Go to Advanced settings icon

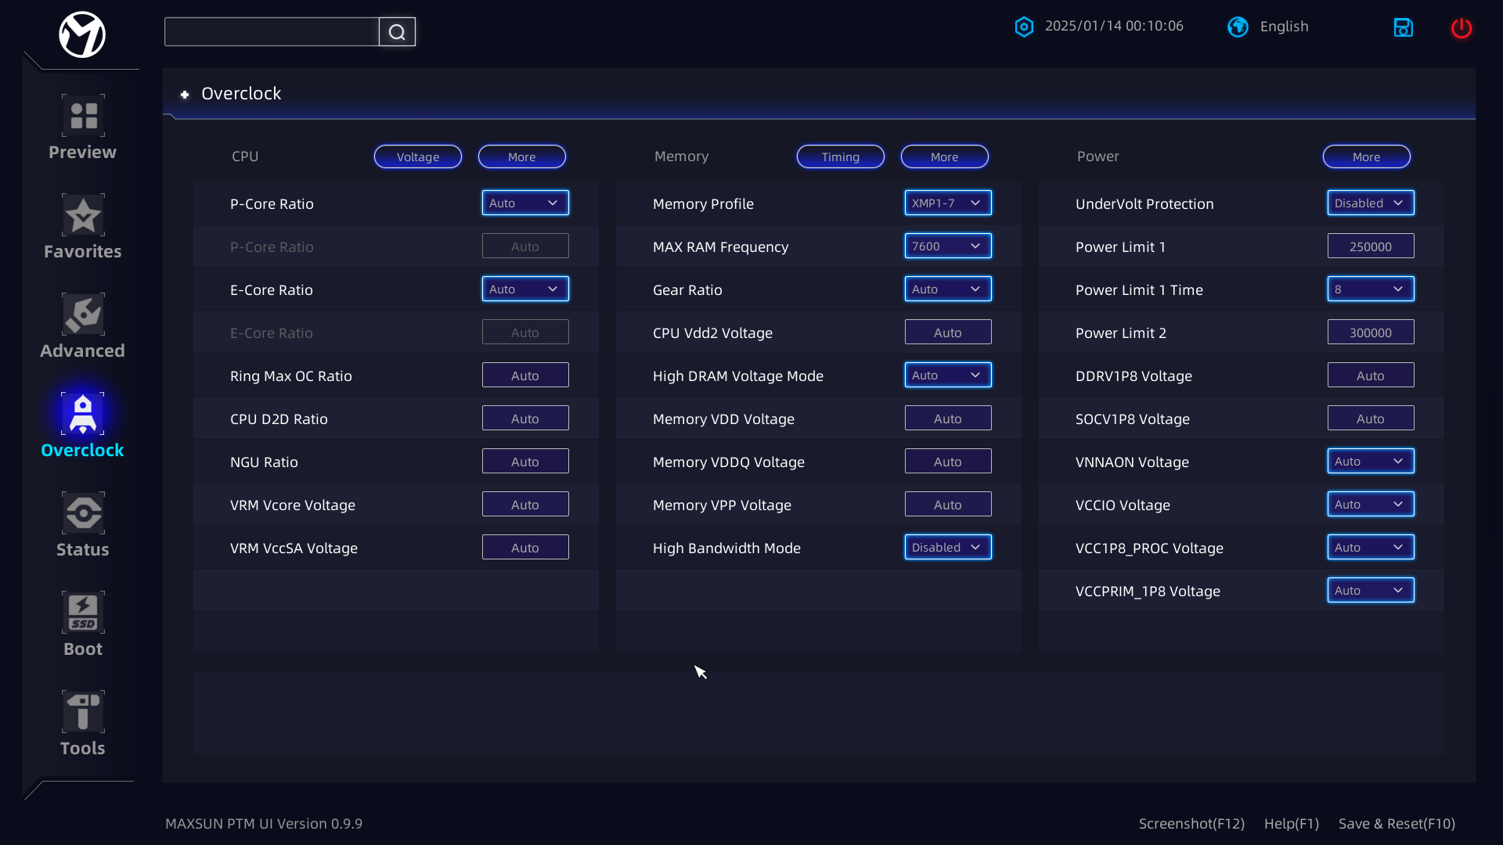(83, 315)
